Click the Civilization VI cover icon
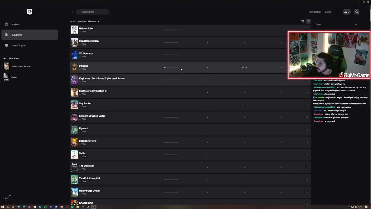Viewport: 371px width, 209px height. coord(74,92)
